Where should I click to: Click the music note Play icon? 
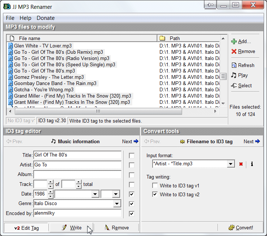click(234, 75)
